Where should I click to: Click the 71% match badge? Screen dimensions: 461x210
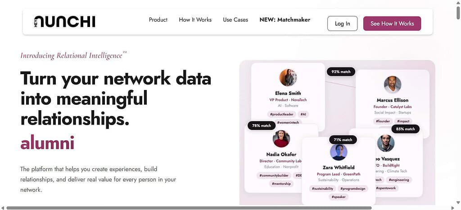pyautogui.click(x=343, y=139)
